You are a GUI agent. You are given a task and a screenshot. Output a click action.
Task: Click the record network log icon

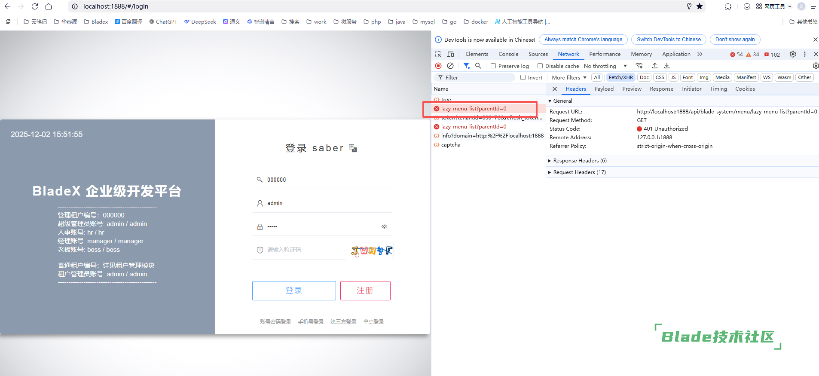coord(438,66)
